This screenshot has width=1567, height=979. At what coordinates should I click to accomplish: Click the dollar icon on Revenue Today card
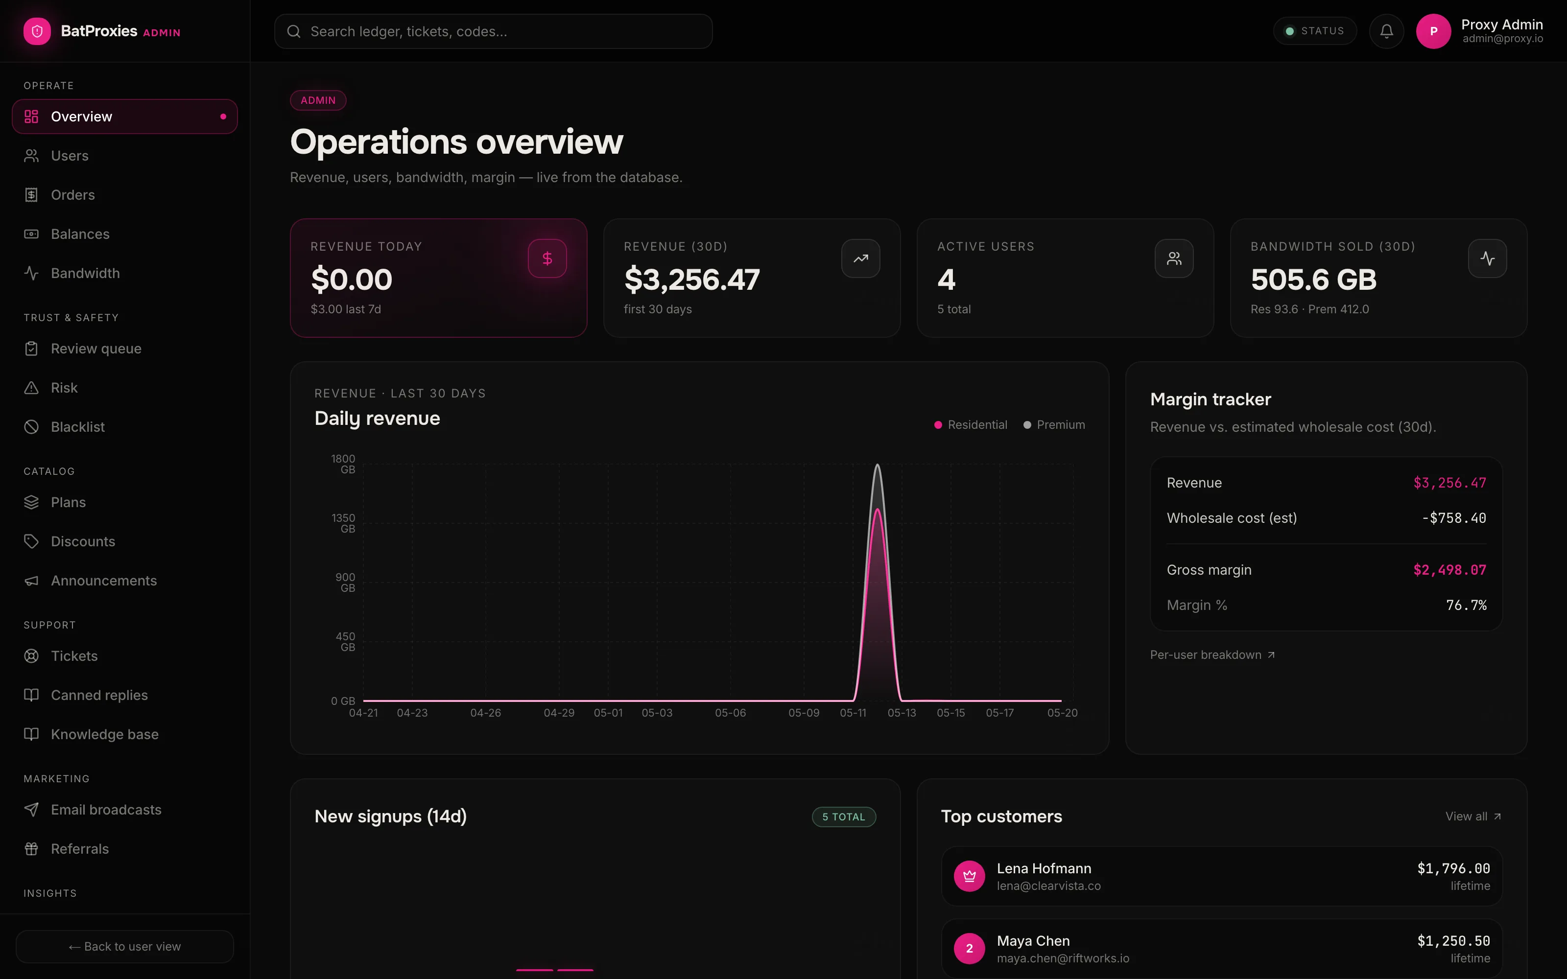tap(547, 258)
